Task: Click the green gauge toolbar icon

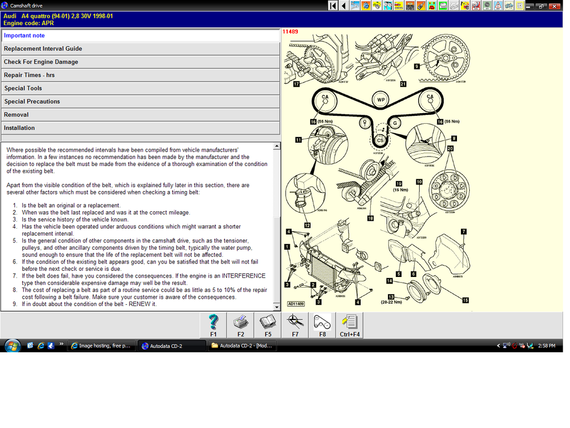Action: pos(487,6)
